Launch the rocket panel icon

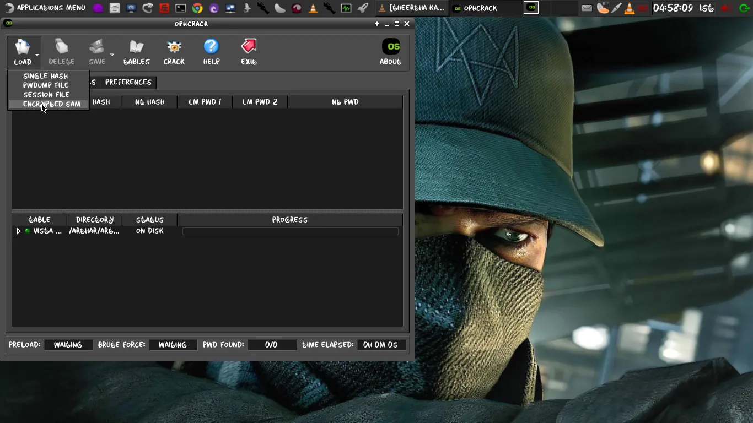[x=363, y=8]
